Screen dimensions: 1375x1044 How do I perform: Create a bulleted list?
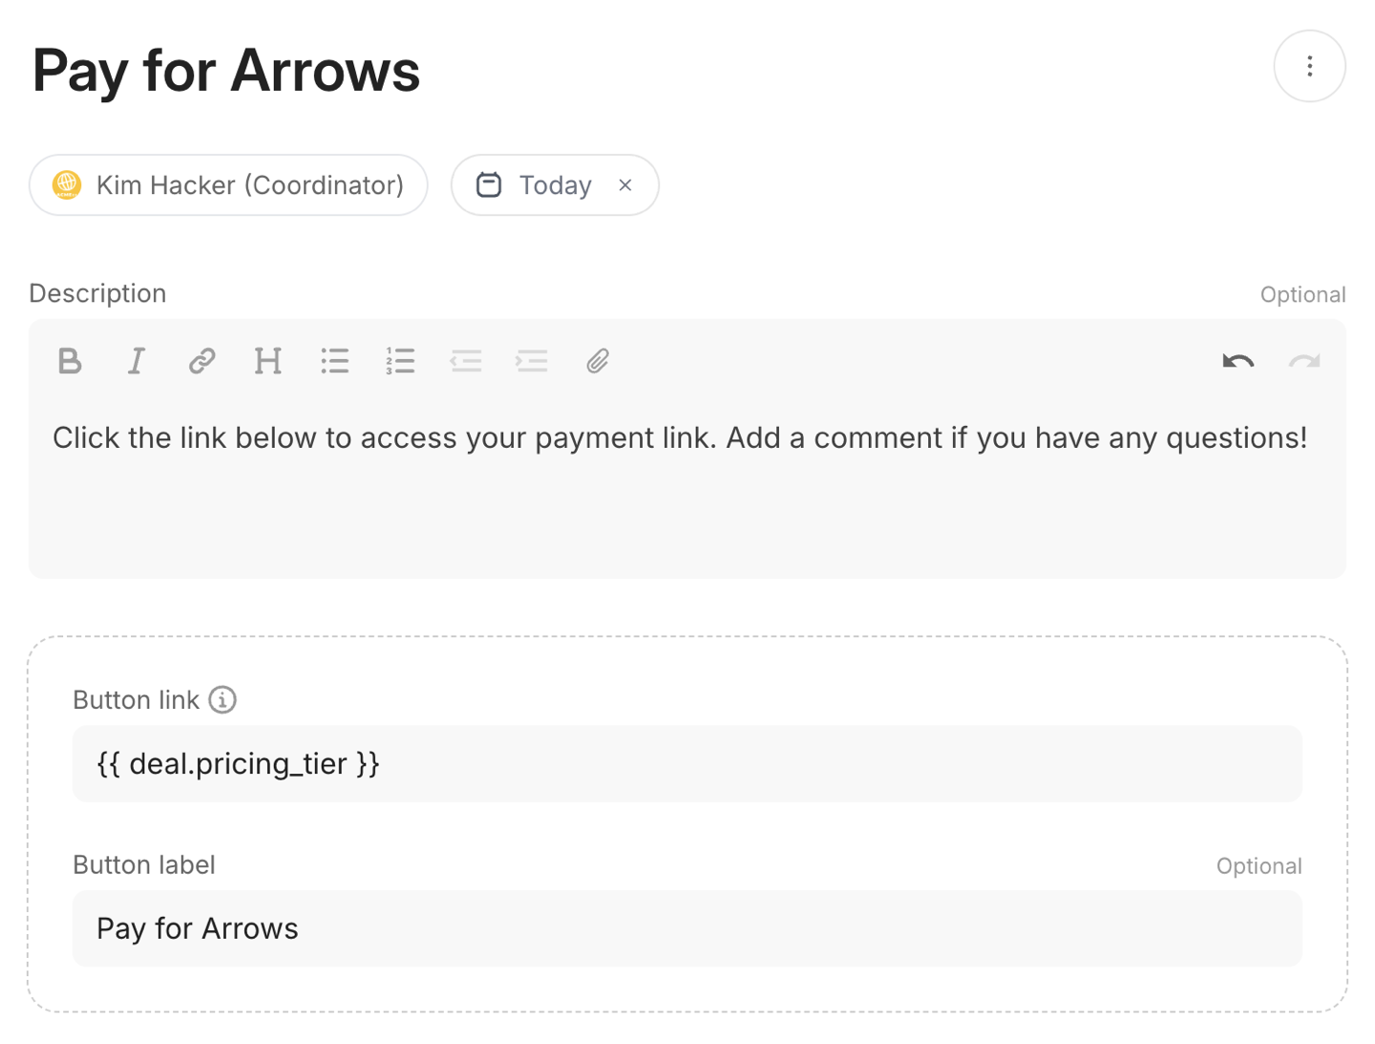pyautogui.click(x=334, y=361)
